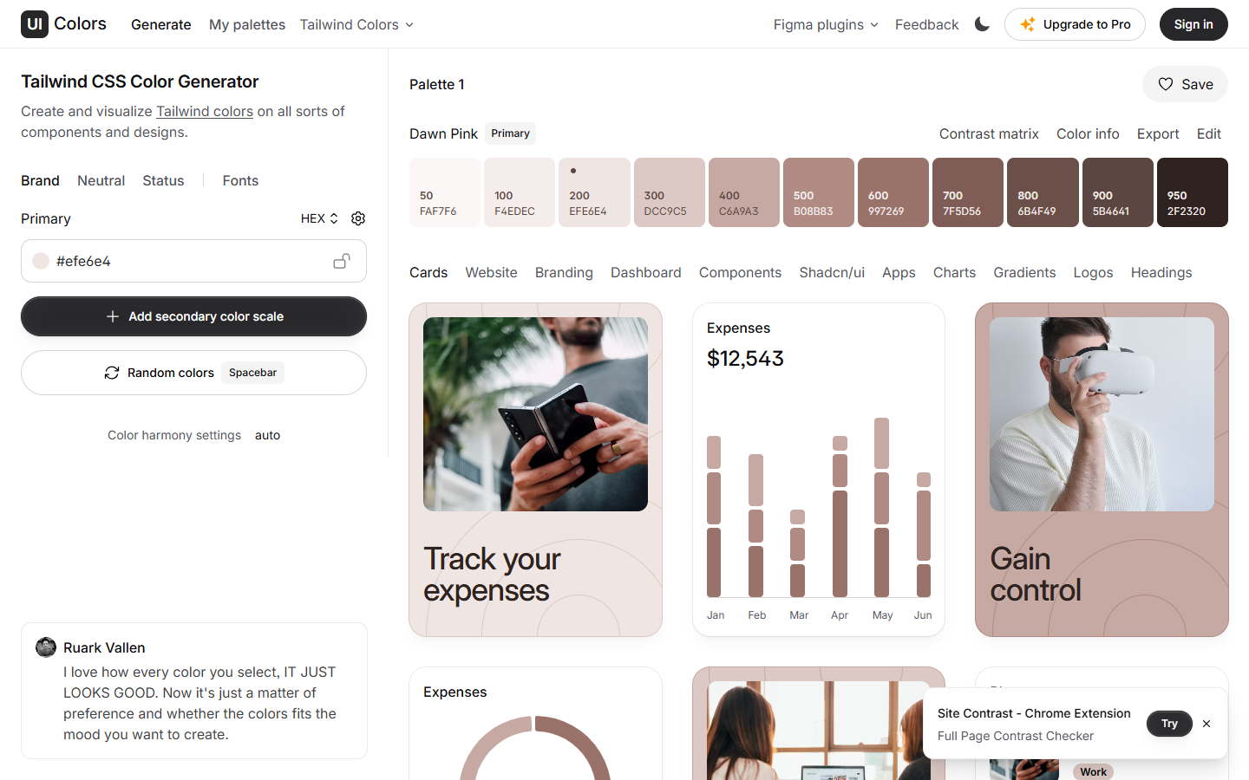
Task: Switch to the Headings preview tab
Action: [x=1161, y=272]
